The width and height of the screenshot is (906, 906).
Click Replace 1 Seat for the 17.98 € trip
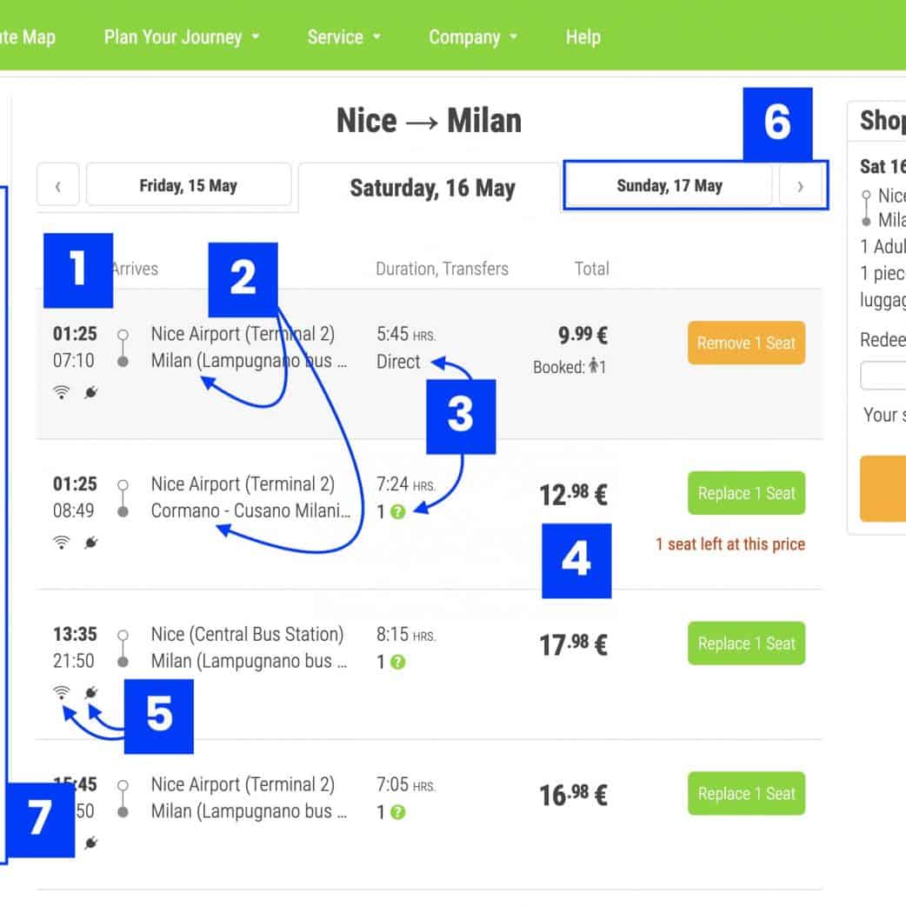click(746, 644)
